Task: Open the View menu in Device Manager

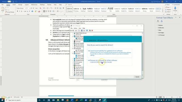Action: [80, 28]
